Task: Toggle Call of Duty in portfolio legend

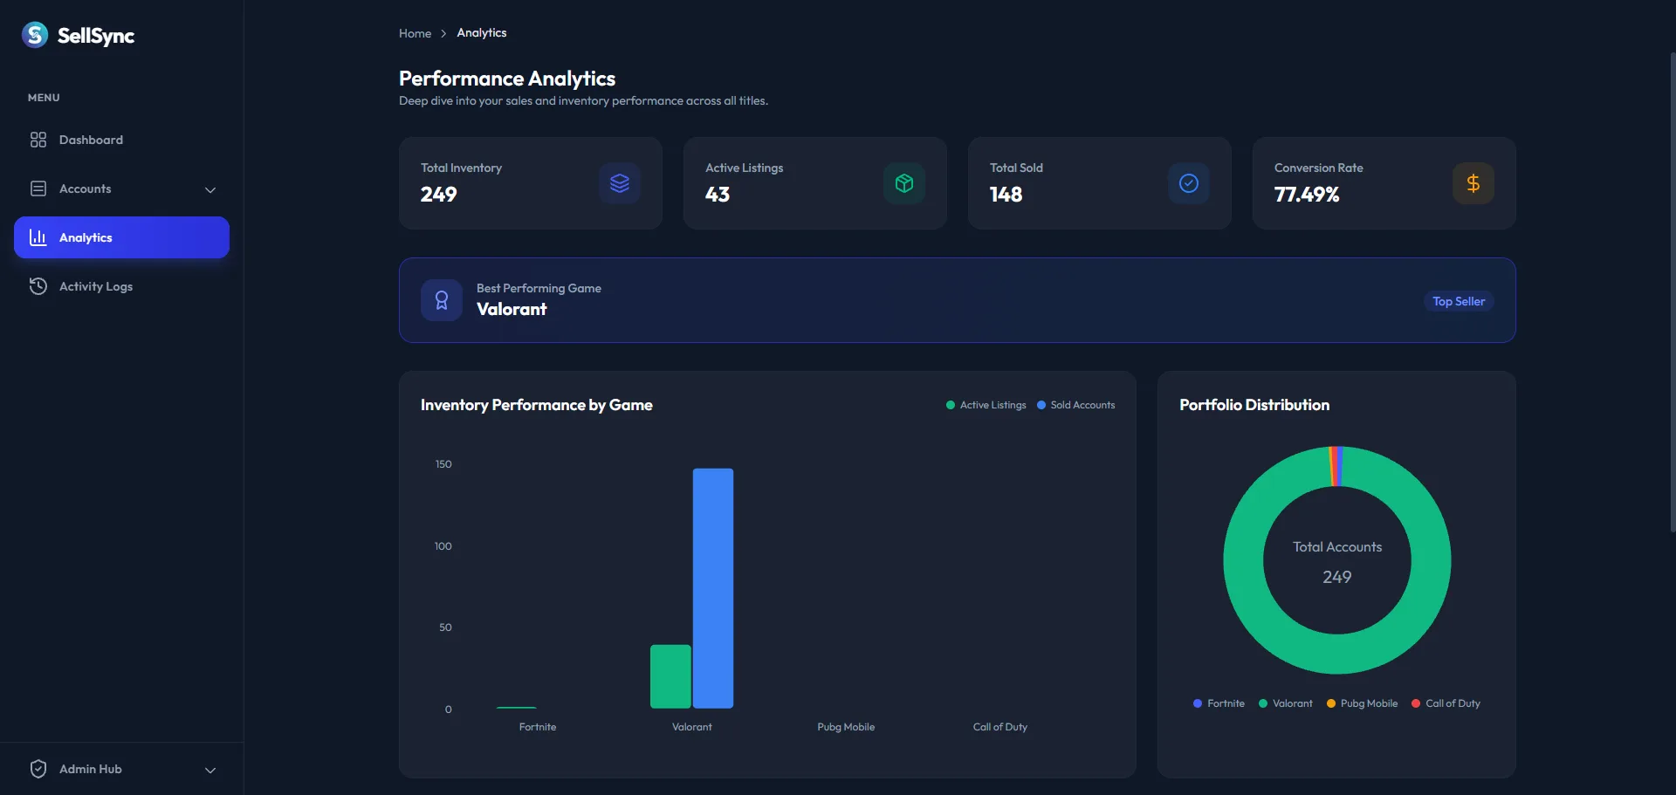Action: (x=1446, y=703)
